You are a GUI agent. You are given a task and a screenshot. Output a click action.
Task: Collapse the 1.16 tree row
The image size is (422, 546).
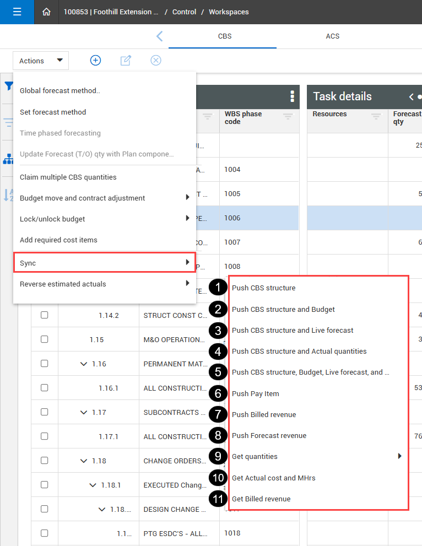click(84, 364)
